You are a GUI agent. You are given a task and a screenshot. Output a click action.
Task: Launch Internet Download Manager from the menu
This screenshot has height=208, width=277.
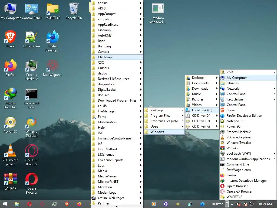coord(248,181)
